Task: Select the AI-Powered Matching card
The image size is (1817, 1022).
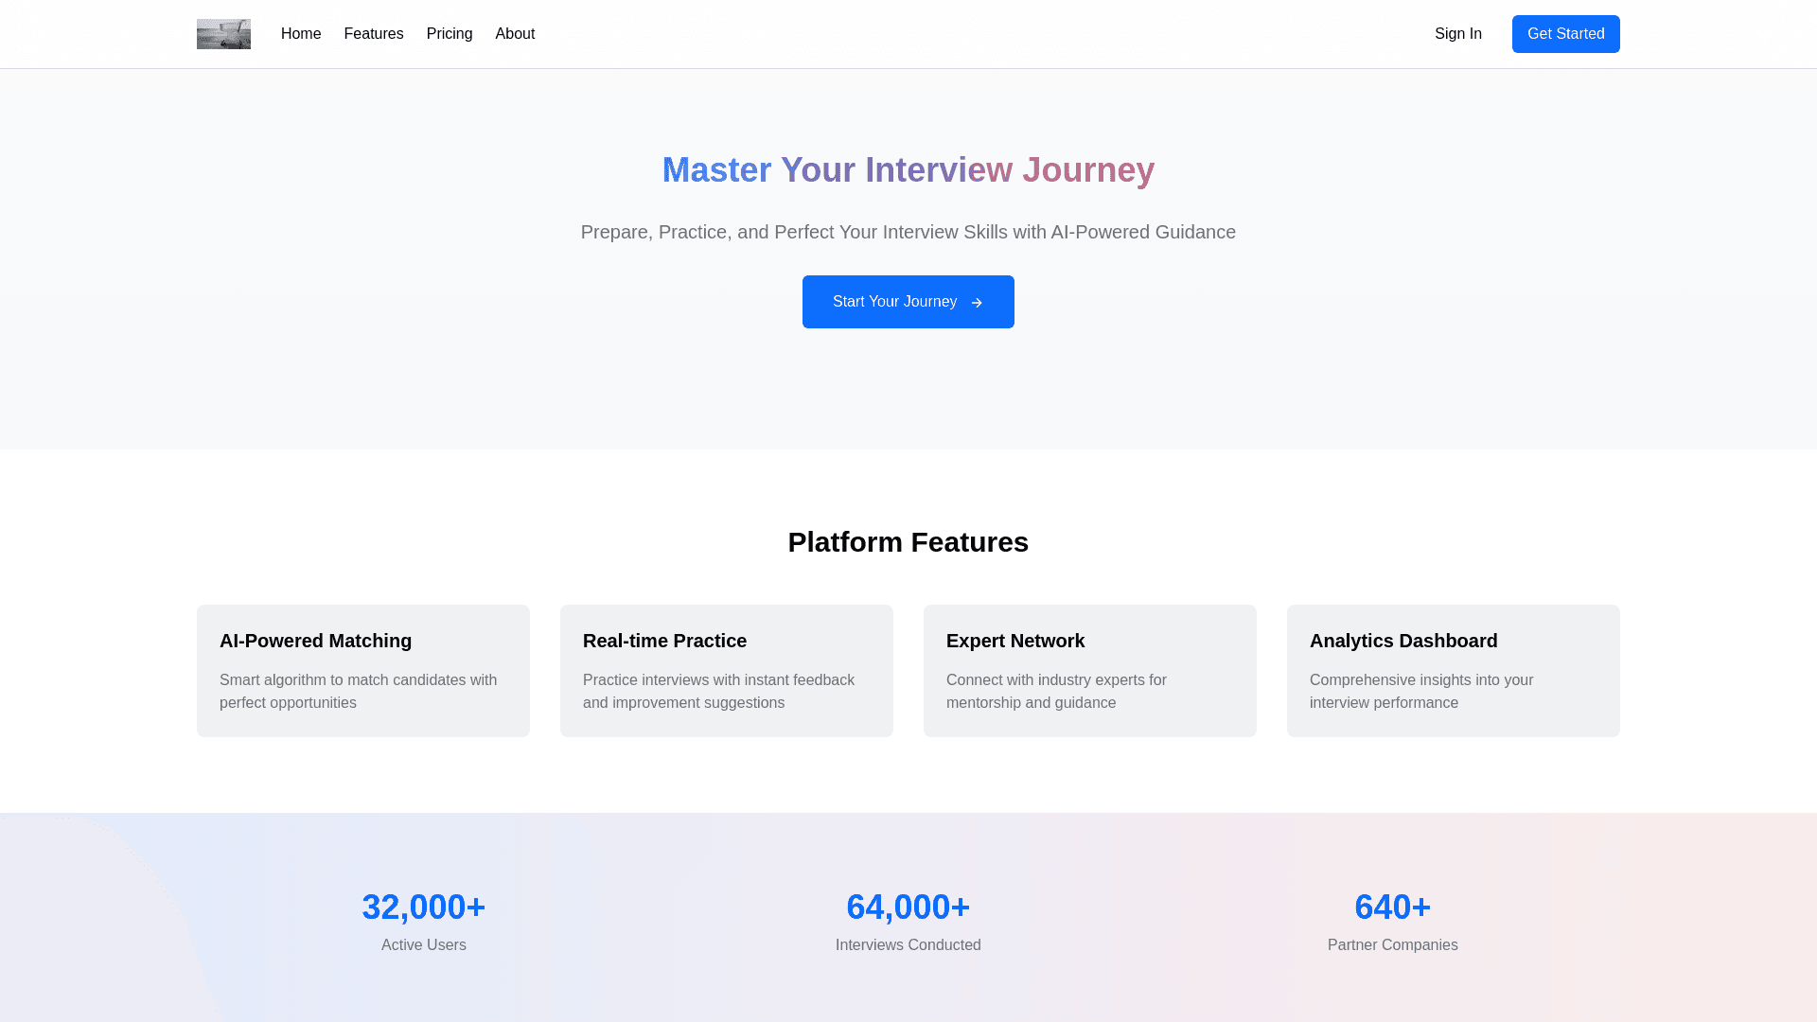Action: tap(363, 670)
